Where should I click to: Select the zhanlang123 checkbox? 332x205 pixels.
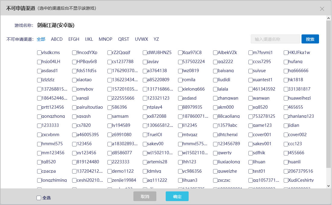(286, 117)
